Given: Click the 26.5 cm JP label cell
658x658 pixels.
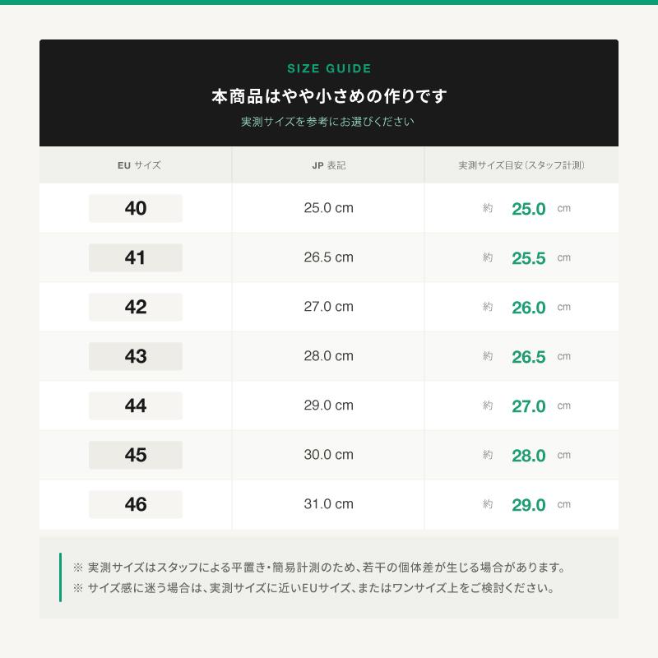Looking at the screenshot, I should click(x=328, y=257).
